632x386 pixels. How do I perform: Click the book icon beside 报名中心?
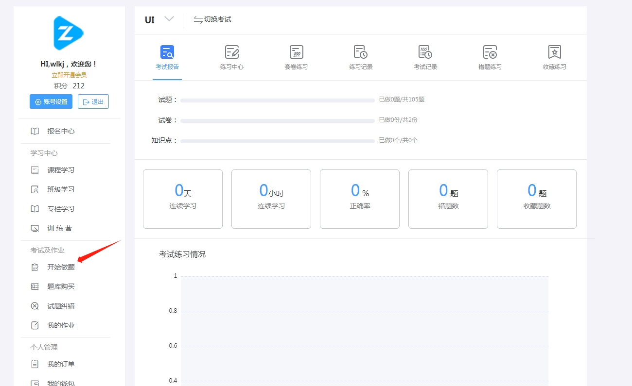[35, 131]
